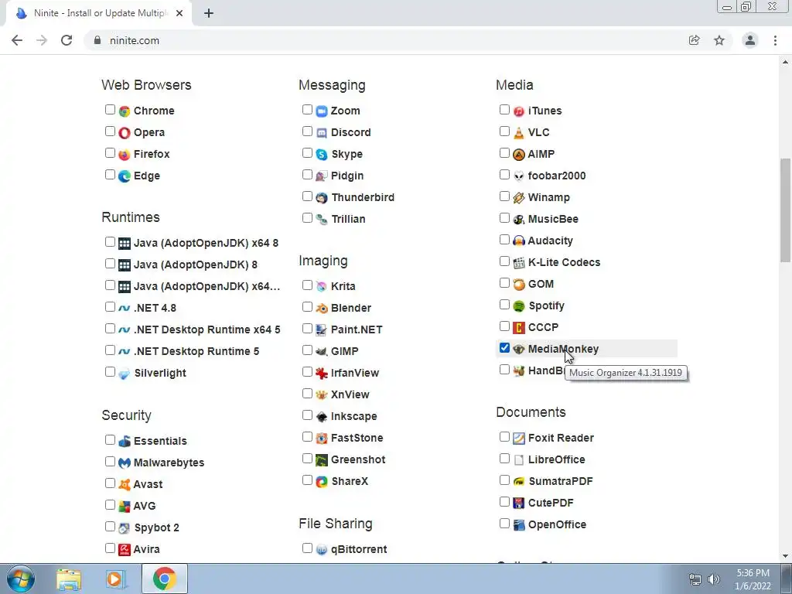The image size is (792, 594).
Task: Click the Skype logo icon
Action: coord(322,155)
